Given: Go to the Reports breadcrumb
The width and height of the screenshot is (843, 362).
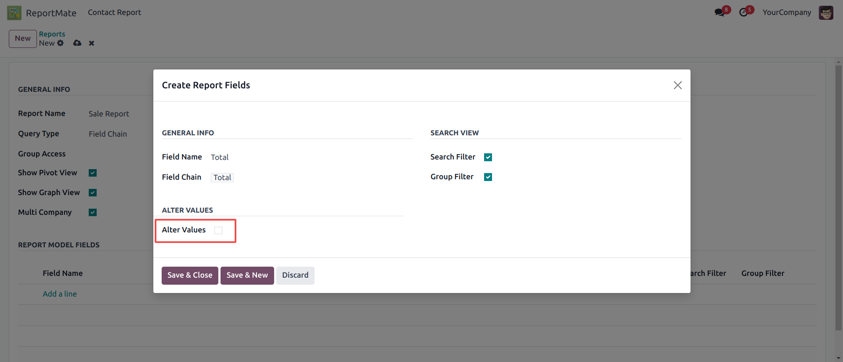Looking at the screenshot, I should pos(52,34).
